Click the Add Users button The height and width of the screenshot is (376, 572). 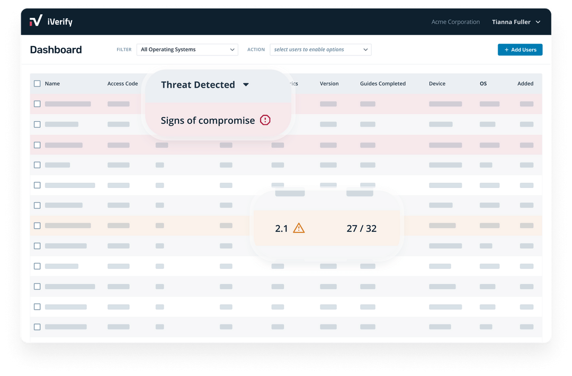pyautogui.click(x=520, y=49)
